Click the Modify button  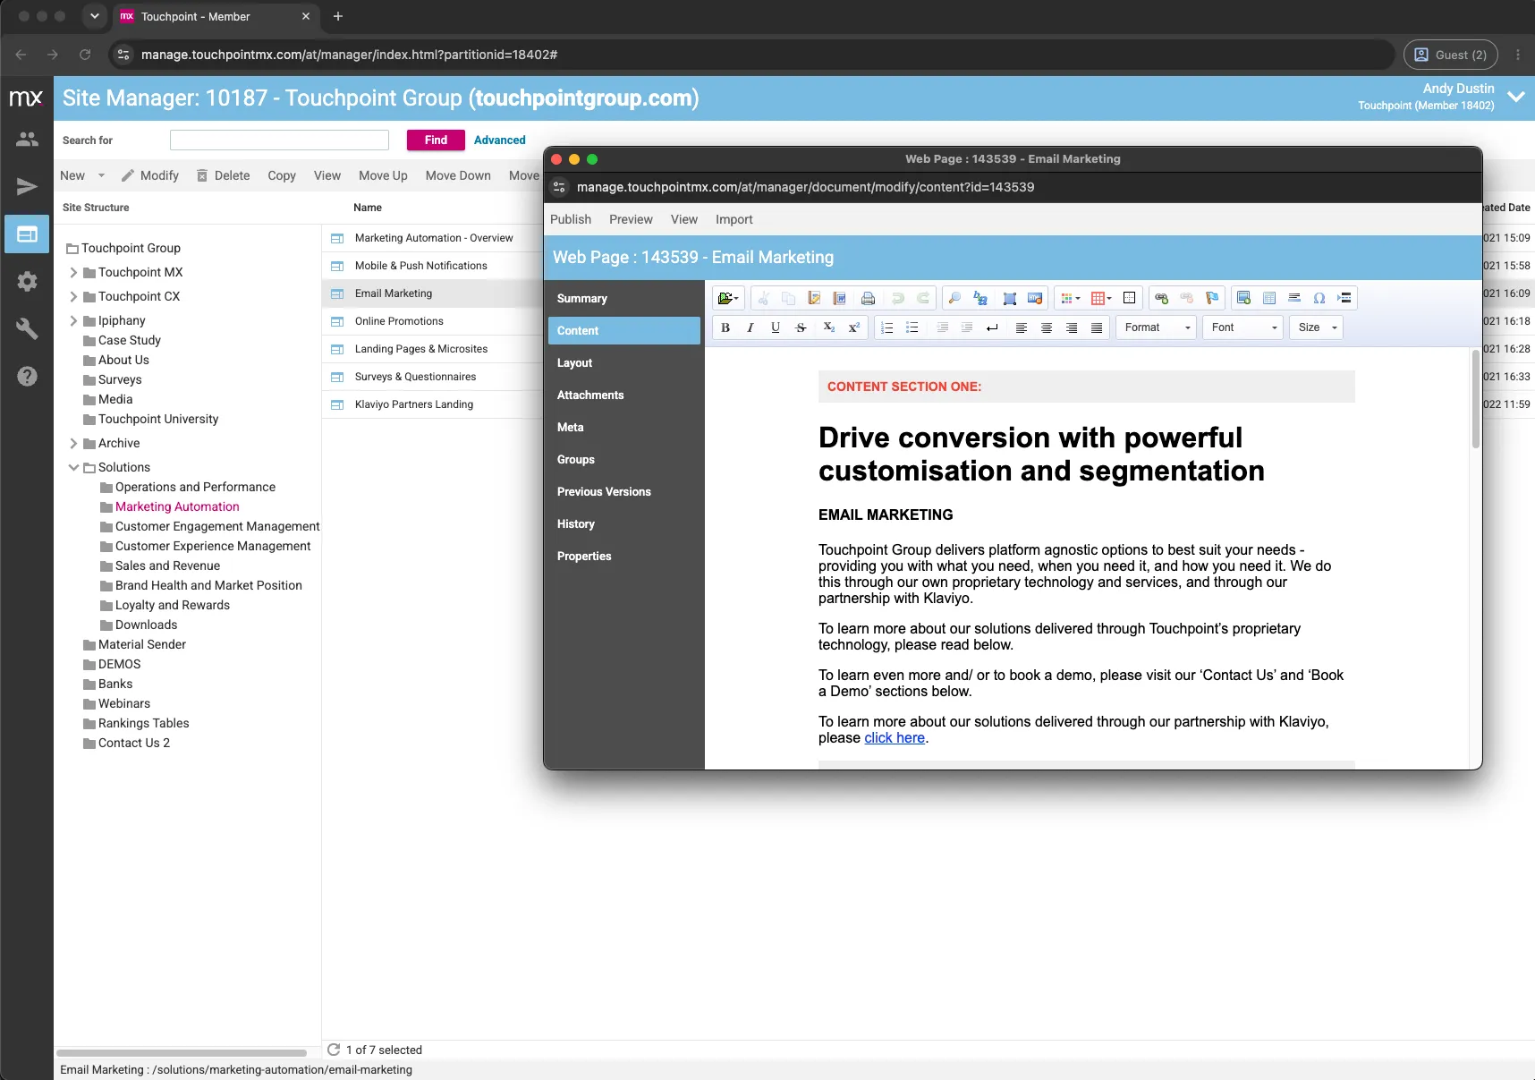point(150,175)
